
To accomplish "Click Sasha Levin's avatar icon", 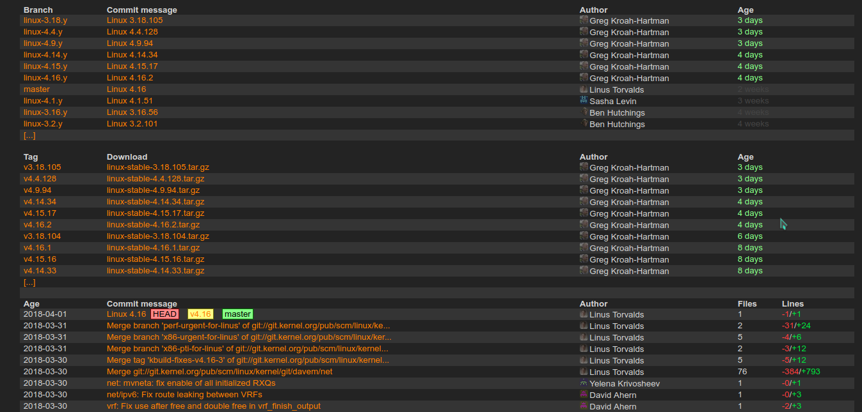I will point(583,100).
